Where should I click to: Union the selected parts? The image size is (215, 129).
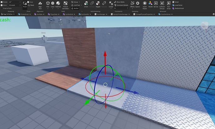pos(86,4)
